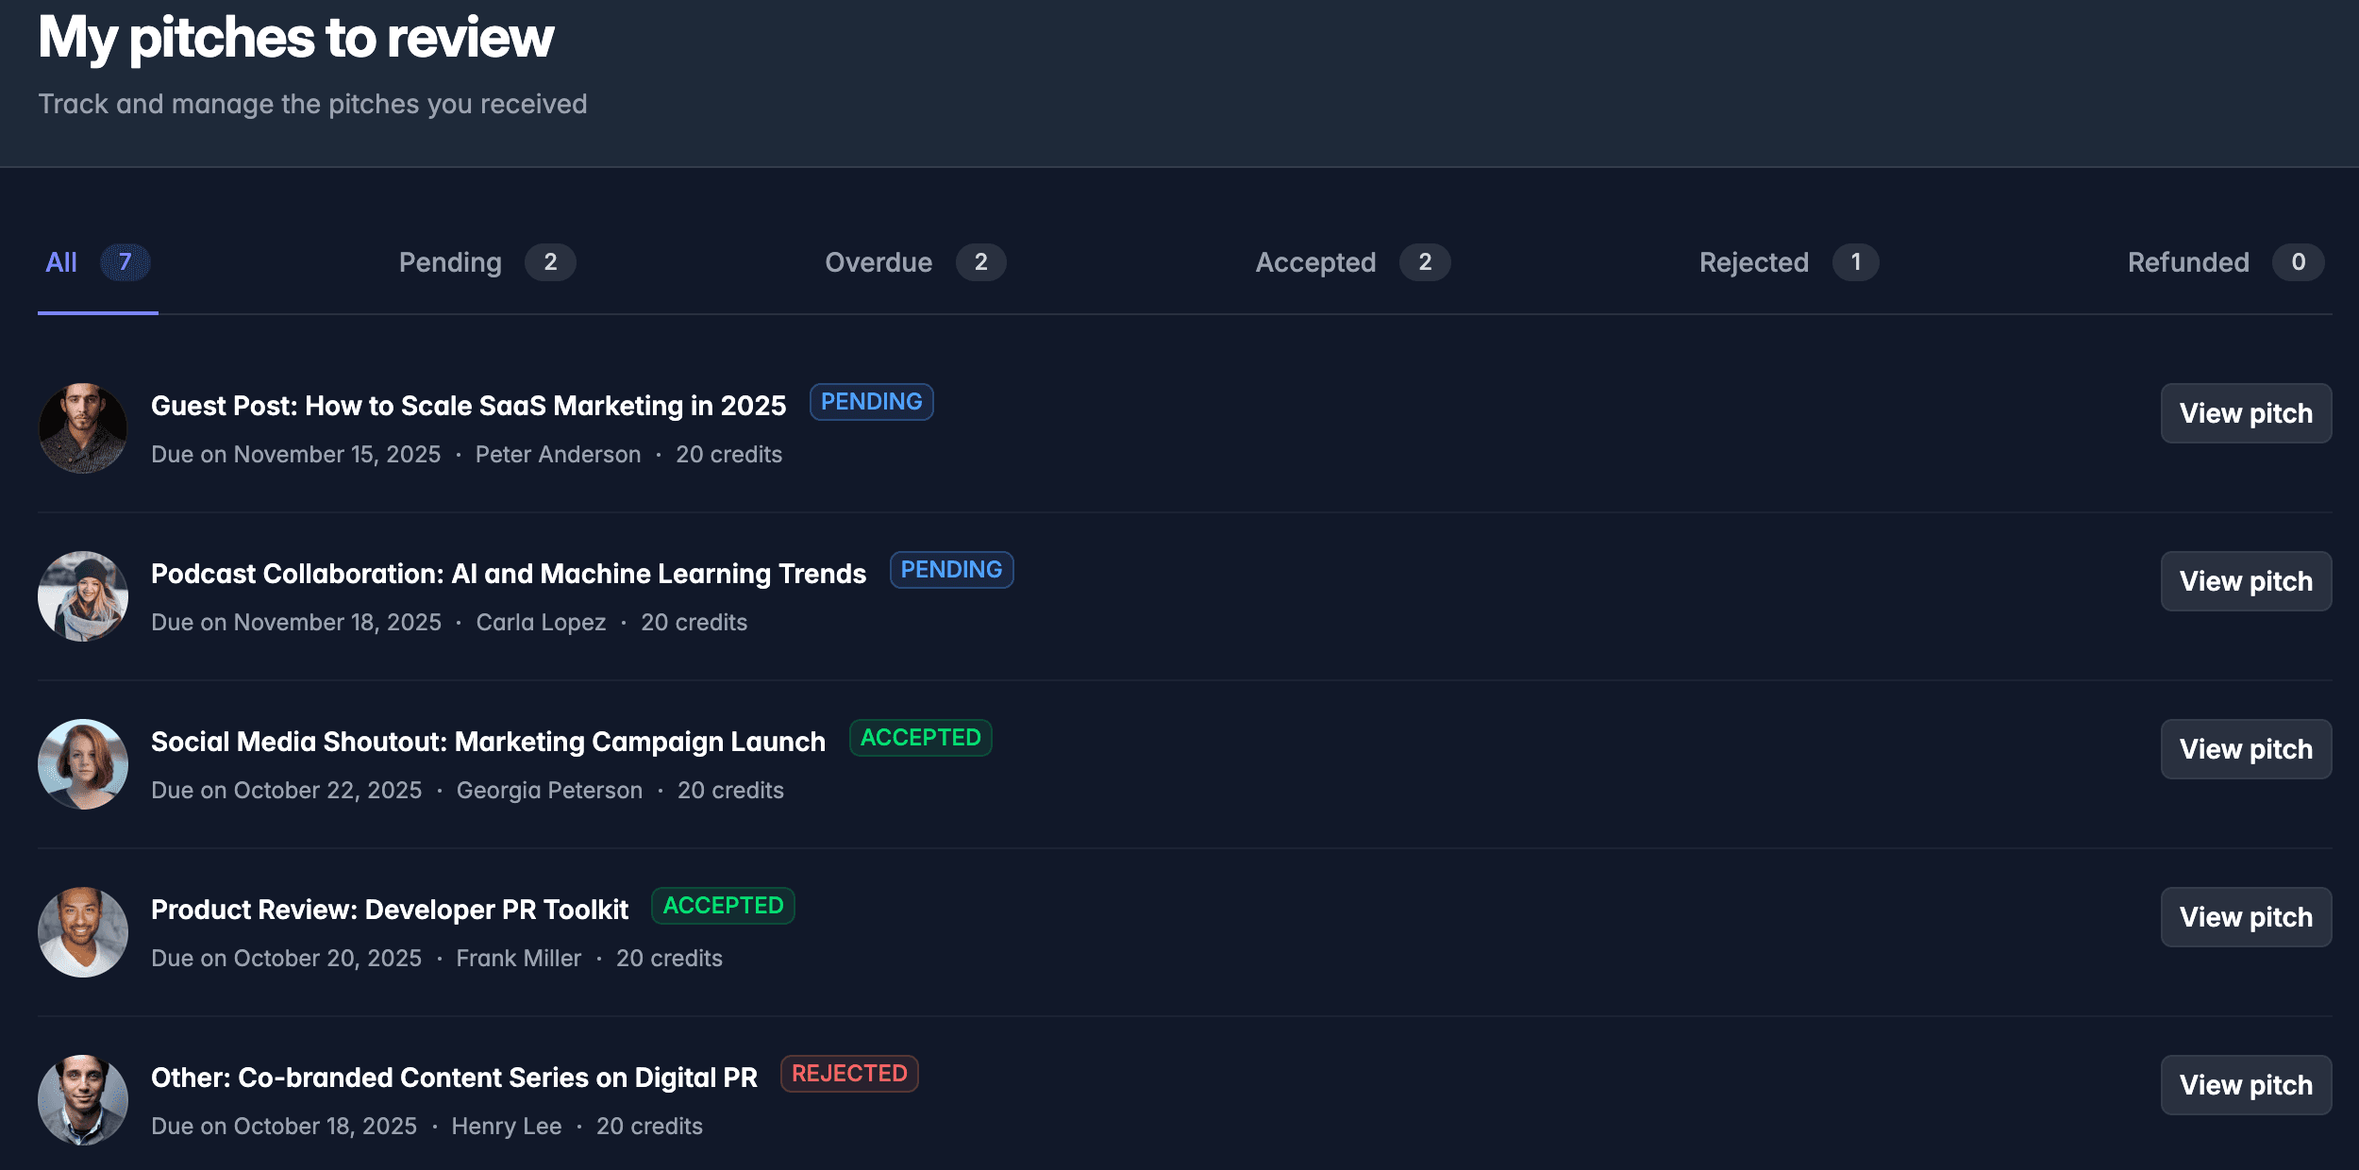The width and height of the screenshot is (2359, 1170).
Task: Open Peter Anderson's avatar photo
Action: point(83,427)
